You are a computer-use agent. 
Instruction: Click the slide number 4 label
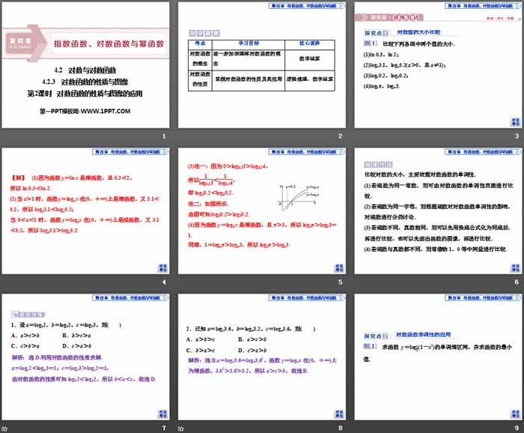point(164,282)
